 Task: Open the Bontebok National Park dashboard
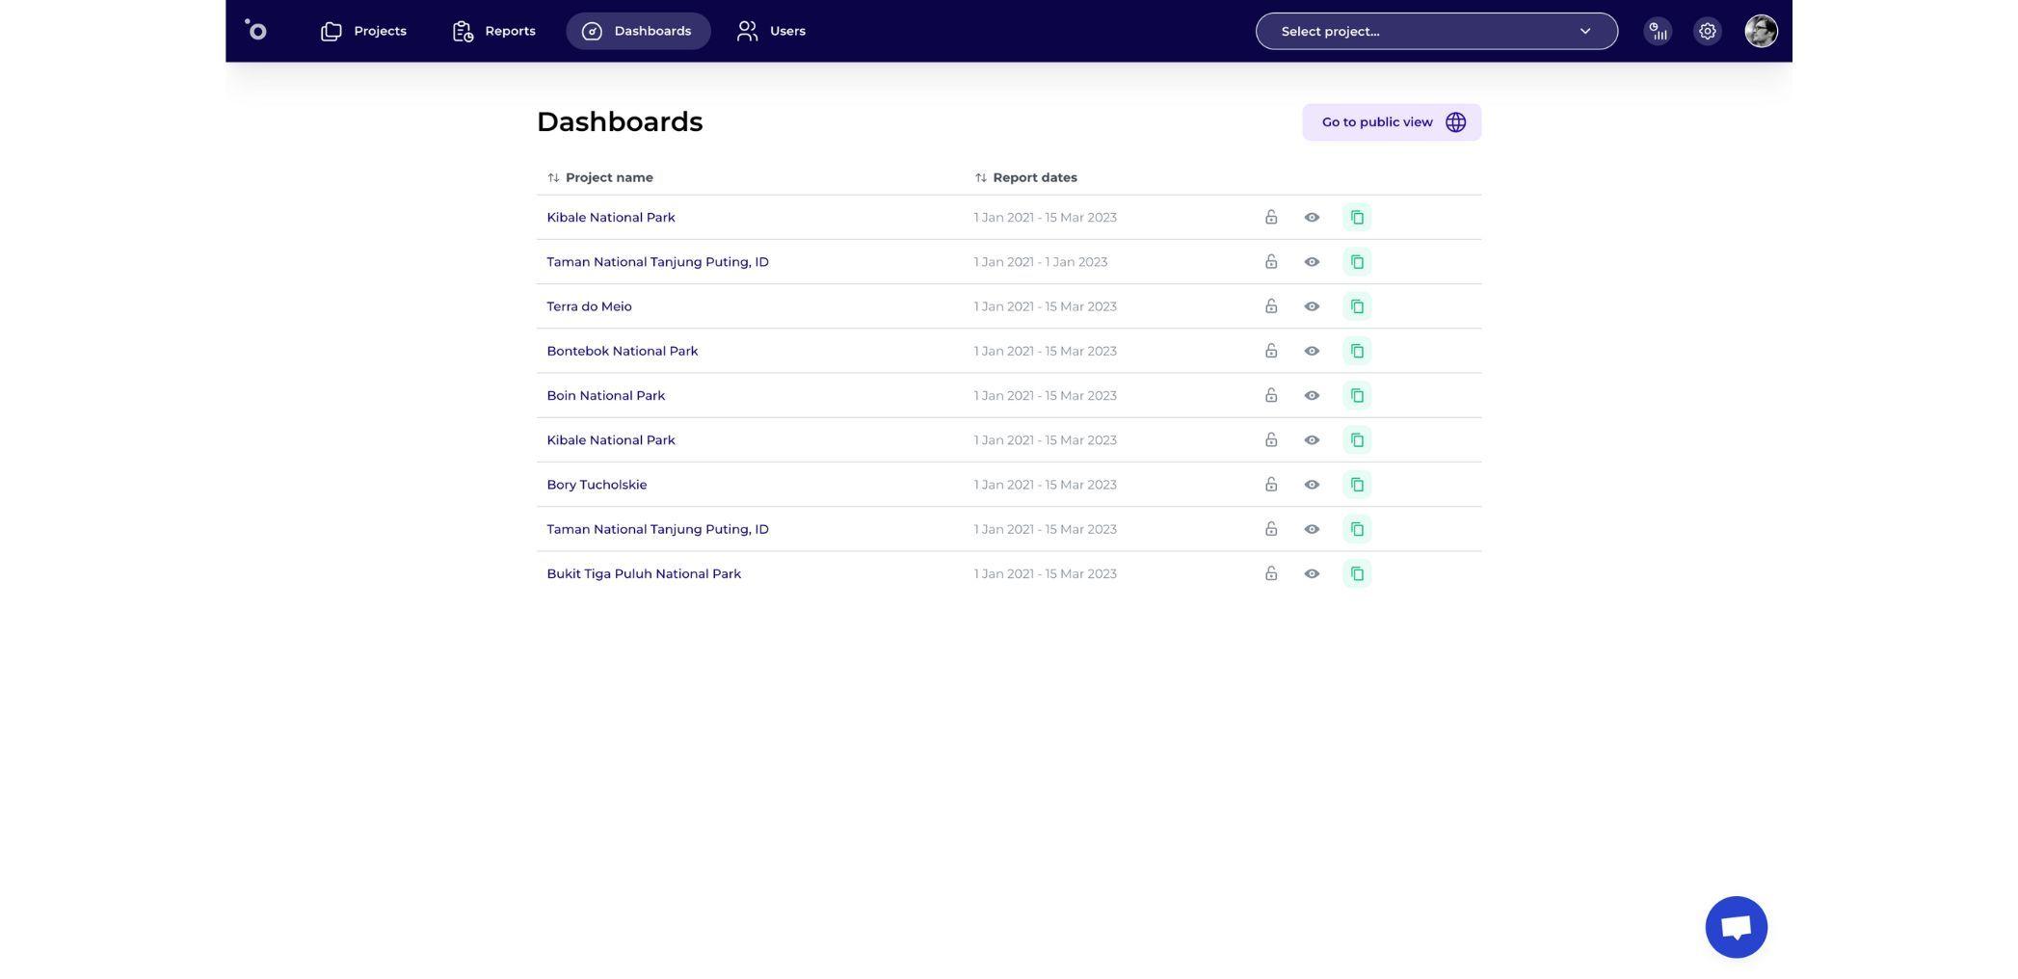pyautogui.click(x=622, y=351)
